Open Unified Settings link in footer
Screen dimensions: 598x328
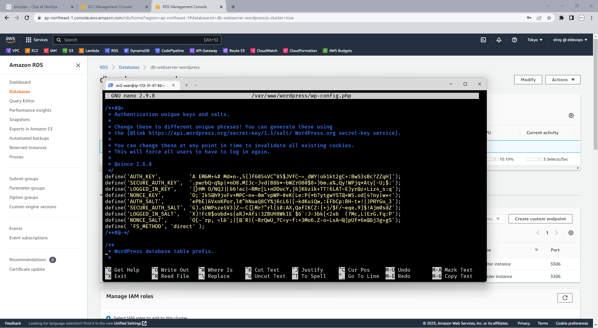(x=130, y=323)
